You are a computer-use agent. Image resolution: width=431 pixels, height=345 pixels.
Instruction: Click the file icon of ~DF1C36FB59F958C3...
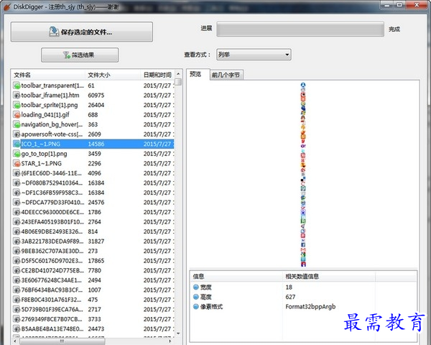pyautogui.click(x=17, y=193)
